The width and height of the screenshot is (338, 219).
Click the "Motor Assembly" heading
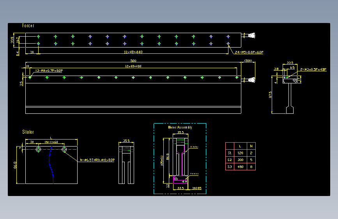coord(180,127)
